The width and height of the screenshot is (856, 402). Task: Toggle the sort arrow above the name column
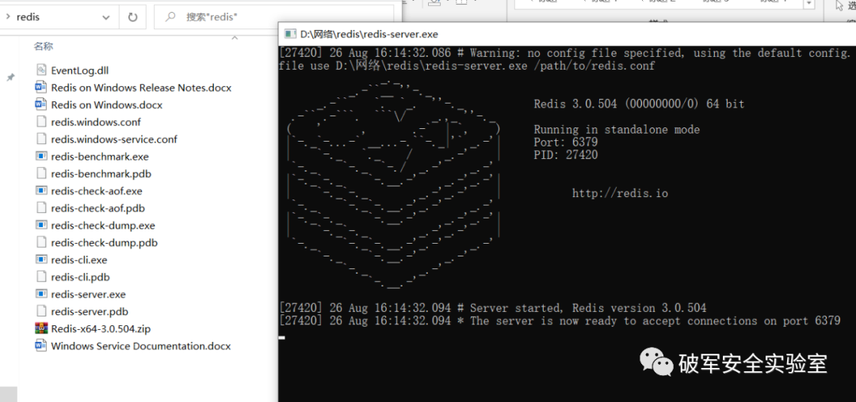(x=235, y=38)
